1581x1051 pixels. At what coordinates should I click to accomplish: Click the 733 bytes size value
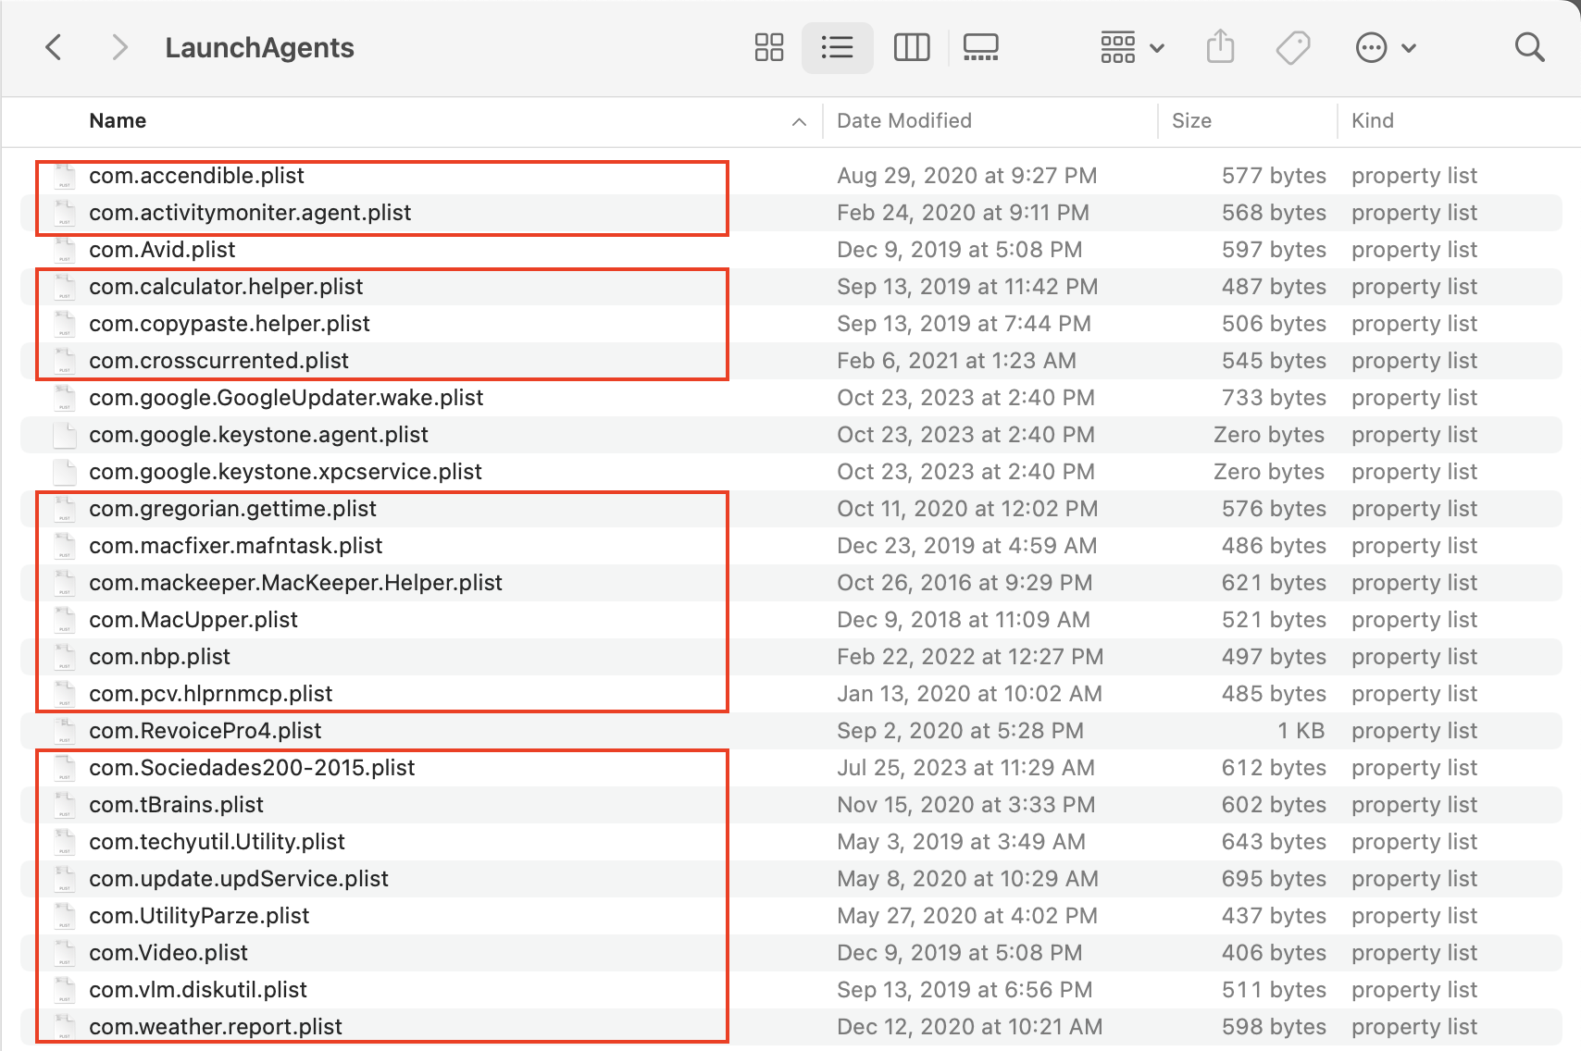[x=1274, y=398]
